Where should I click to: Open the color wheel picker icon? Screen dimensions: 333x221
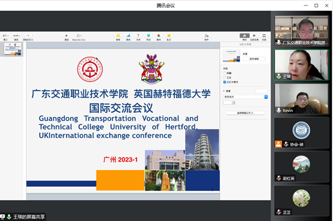coord(233,102)
